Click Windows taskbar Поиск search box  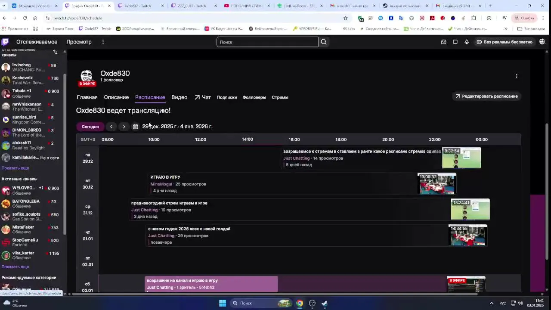coord(261,303)
